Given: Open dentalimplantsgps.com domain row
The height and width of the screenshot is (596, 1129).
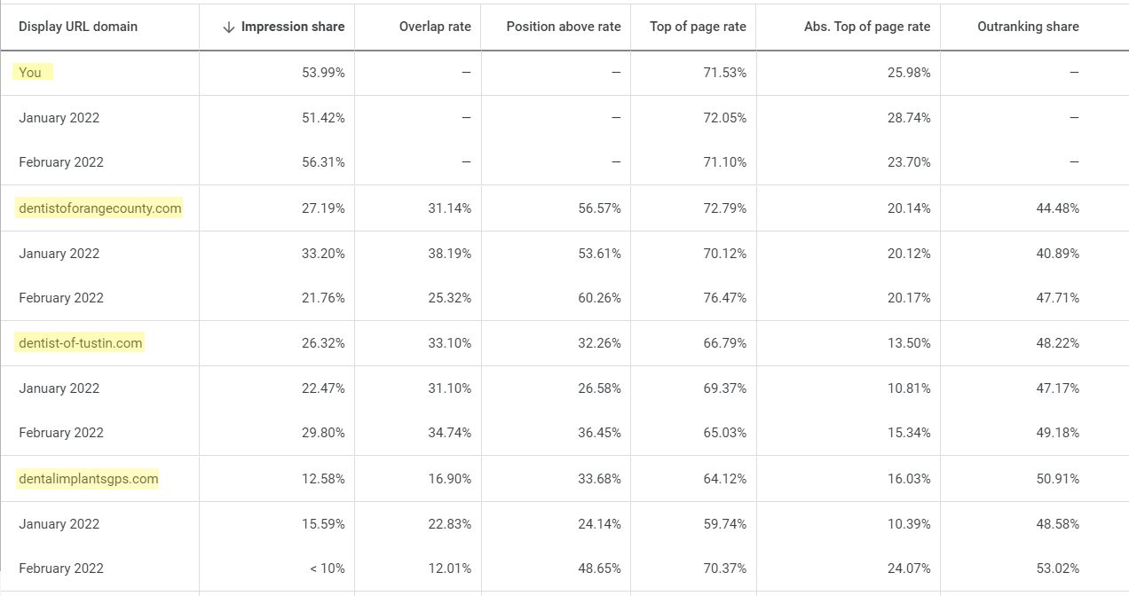Looking at the screenshot, I should (x=88, y=478).
